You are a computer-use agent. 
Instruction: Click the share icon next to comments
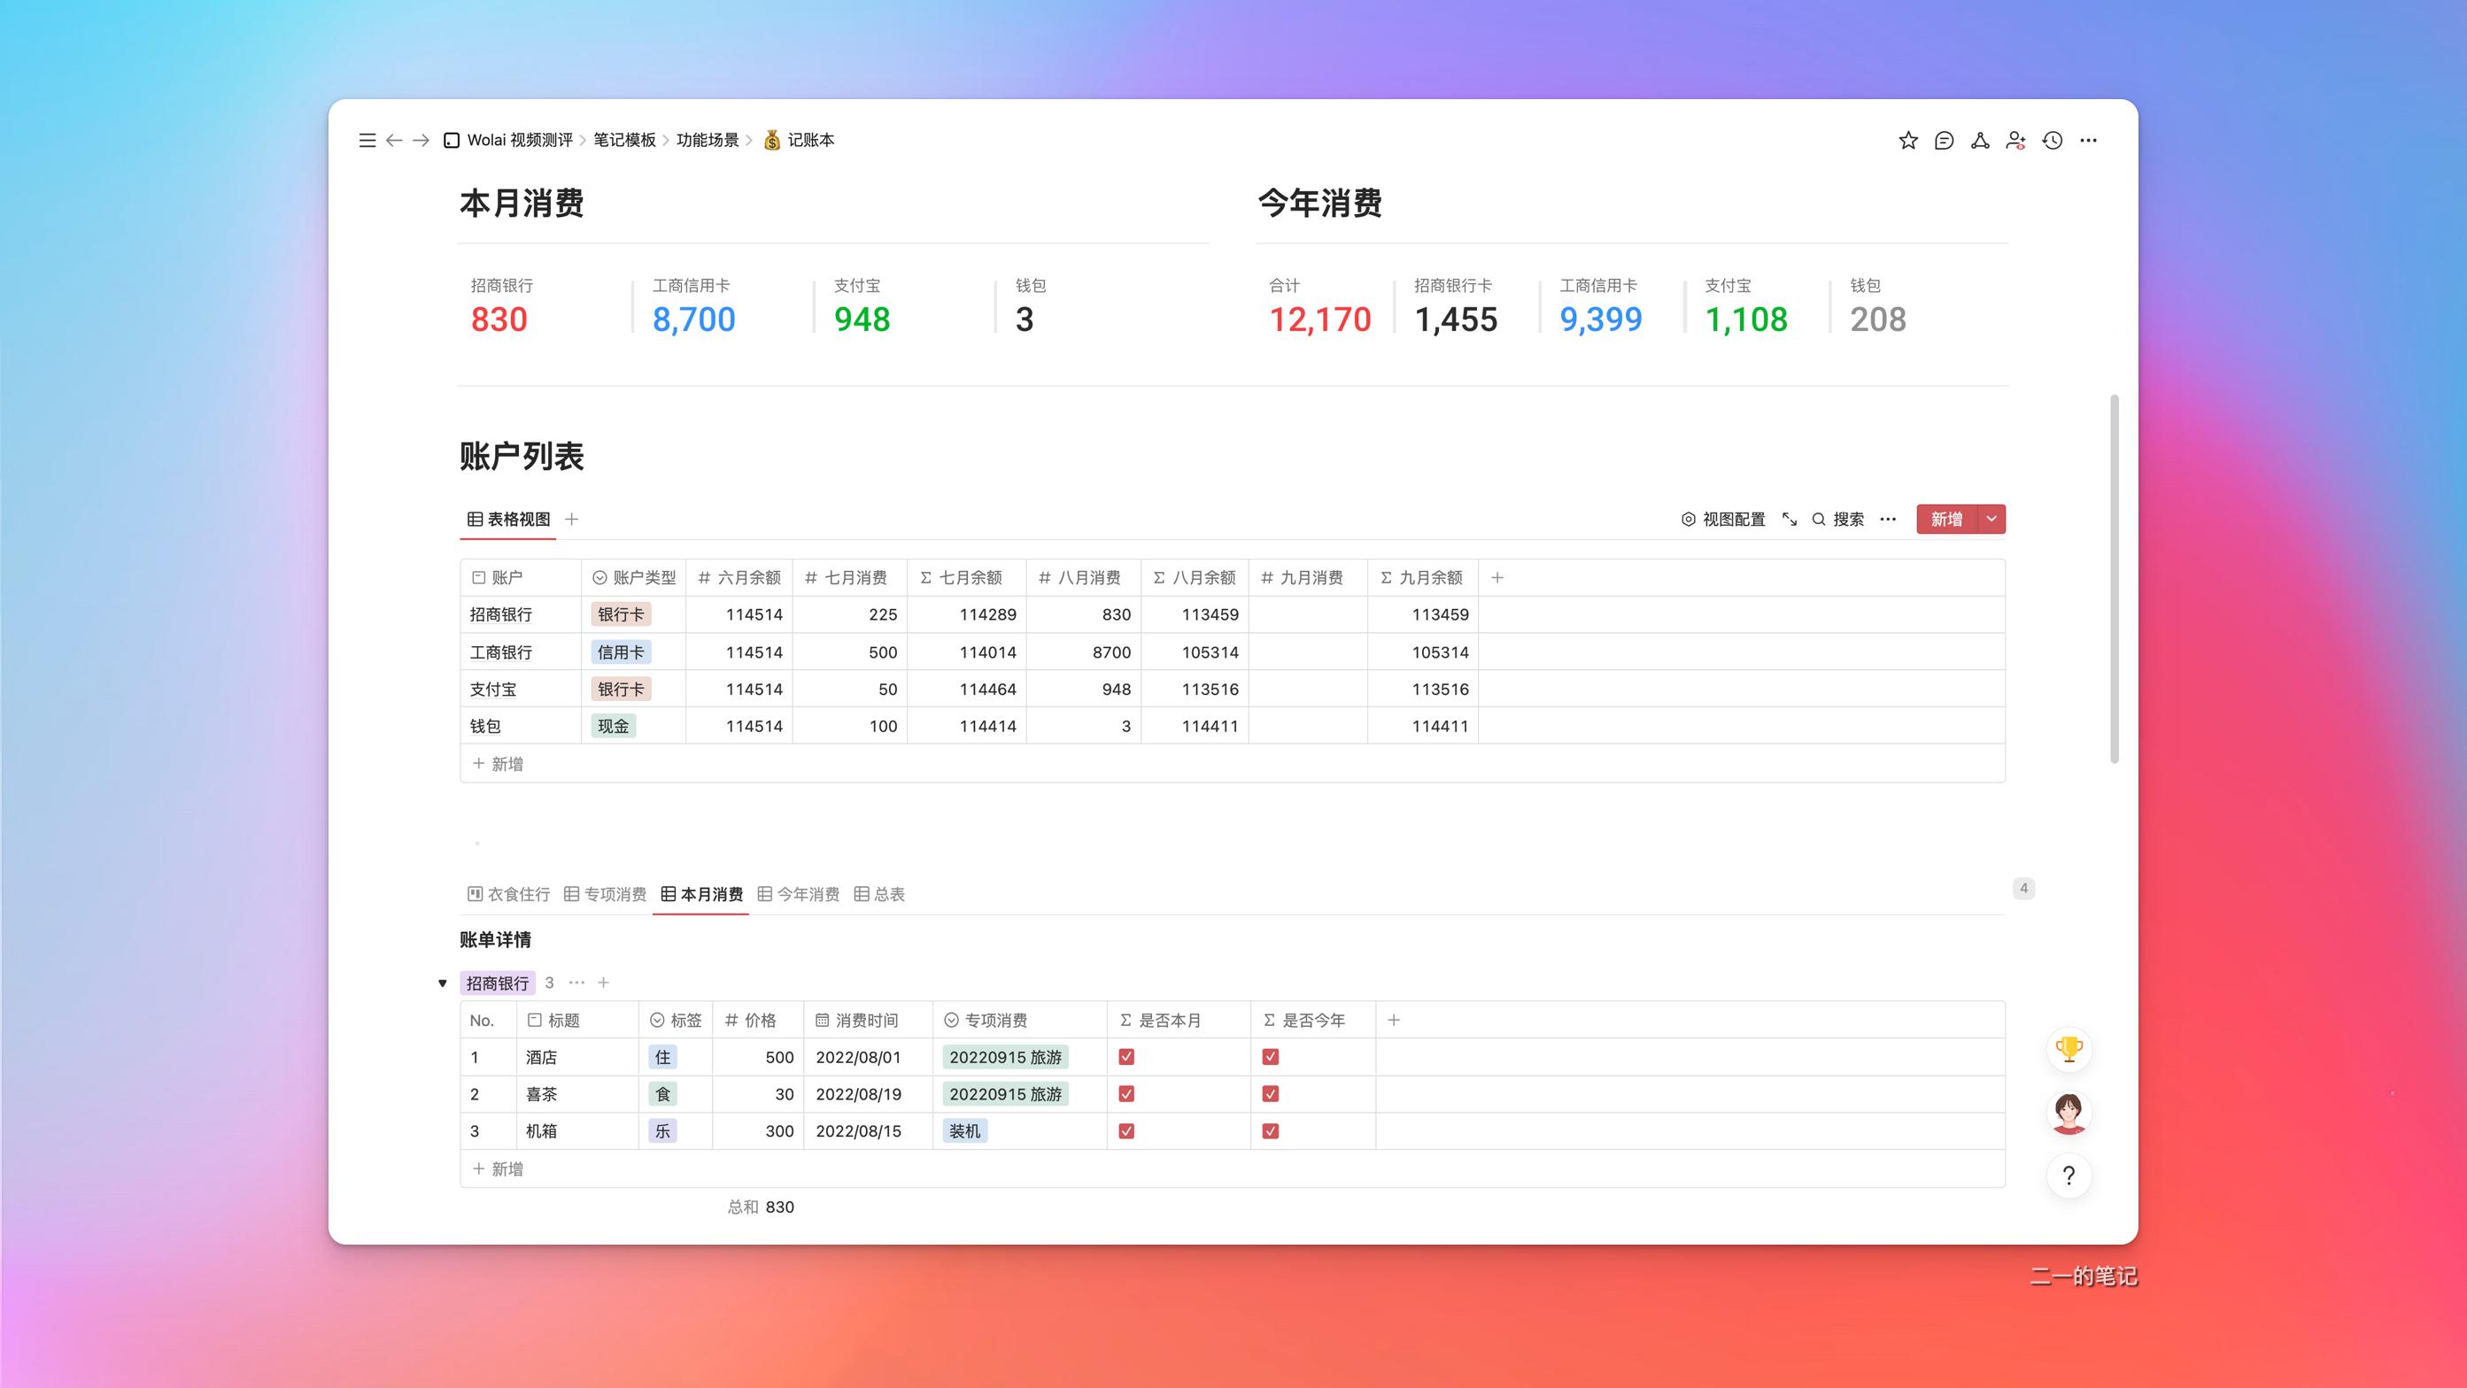(x=1980, y=140)
